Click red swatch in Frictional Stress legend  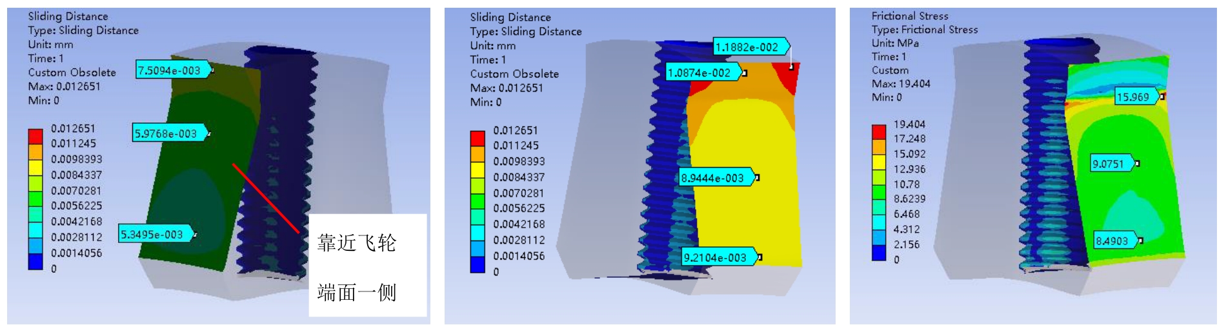[x=879, y=132]
